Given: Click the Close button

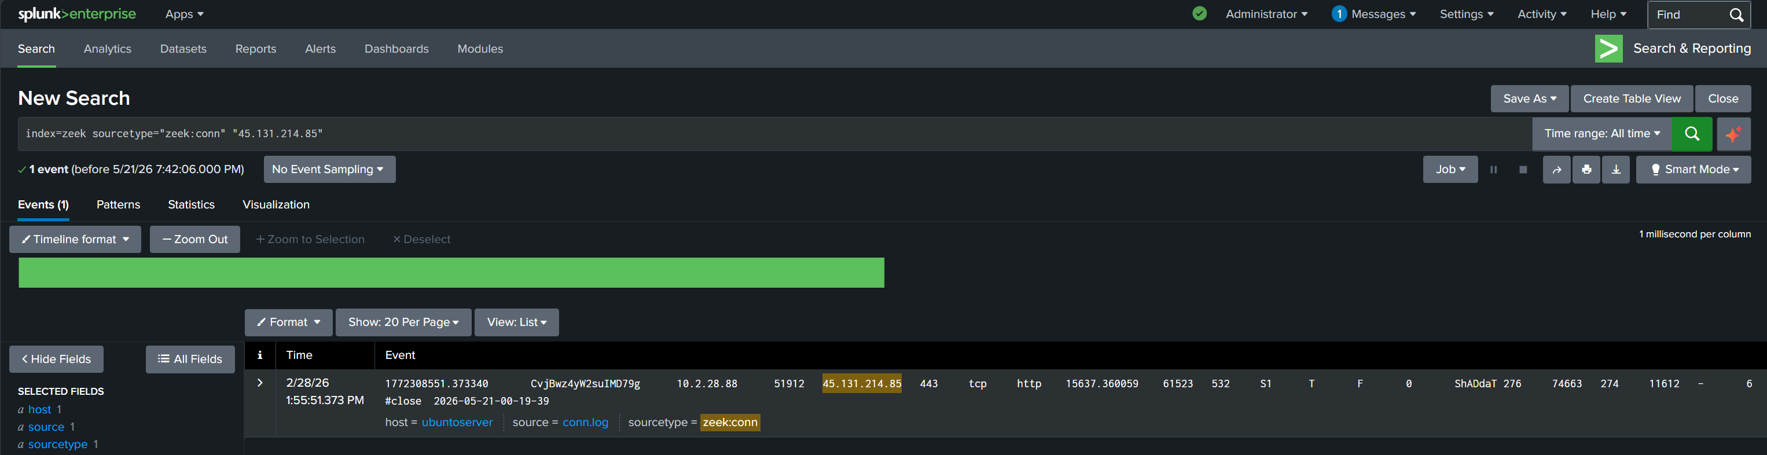Looking at the screenshot, I should [1722, 99].
